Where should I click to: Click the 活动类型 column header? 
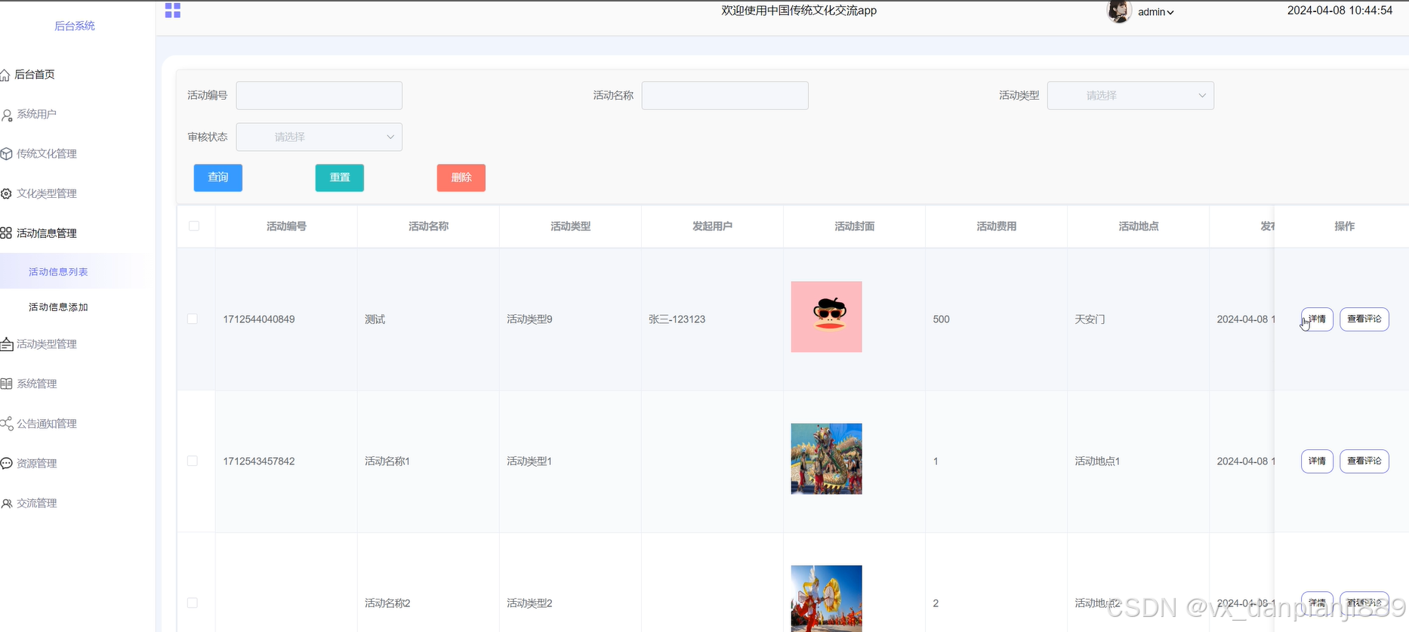click(x=570, y=226)
